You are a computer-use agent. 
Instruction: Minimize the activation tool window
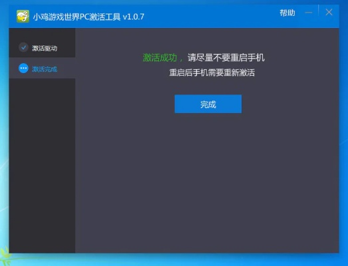(x=309, y=13)
